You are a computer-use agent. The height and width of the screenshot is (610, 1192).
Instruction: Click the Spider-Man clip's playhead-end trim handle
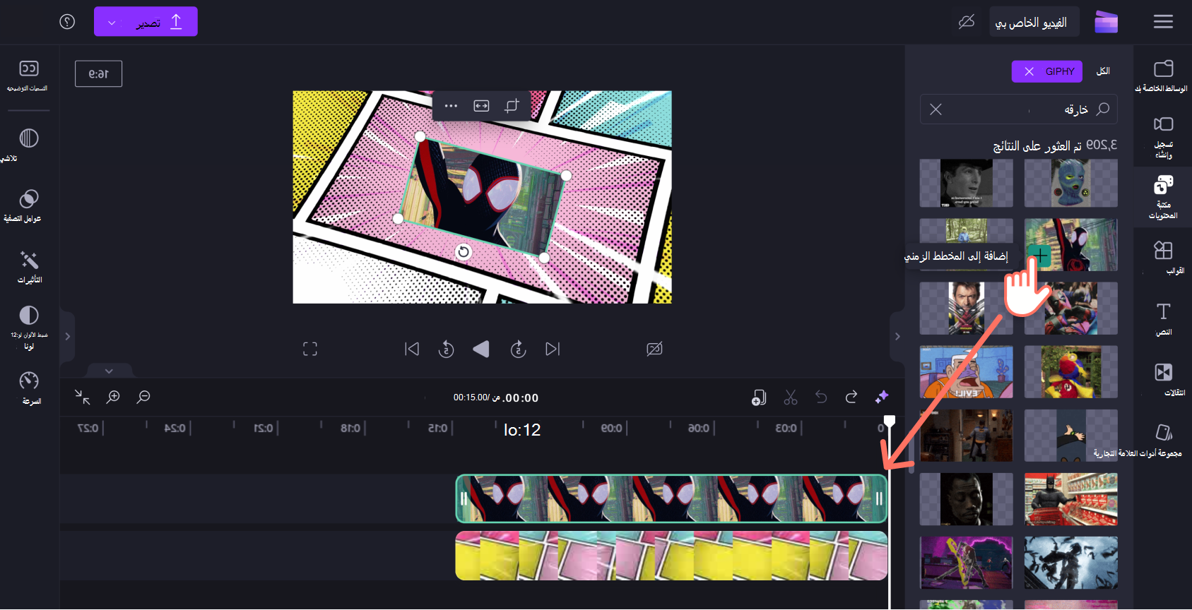pyautogui.click(x=880, y=498)
